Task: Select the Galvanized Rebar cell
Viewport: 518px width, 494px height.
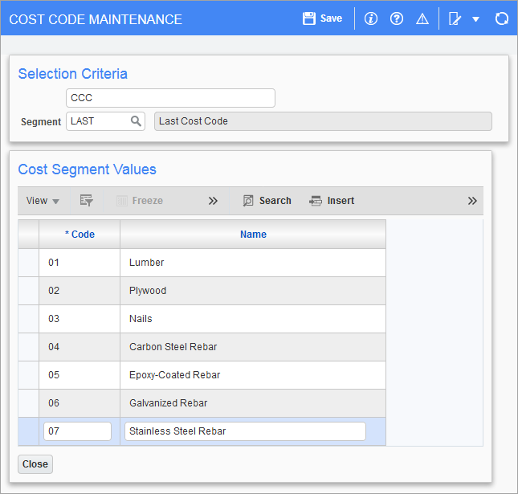Action: point(253,403)
